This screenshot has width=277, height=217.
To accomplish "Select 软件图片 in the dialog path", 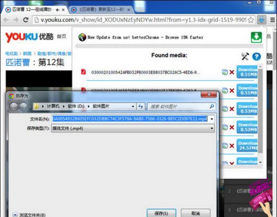I will click(x=101, y=106).
